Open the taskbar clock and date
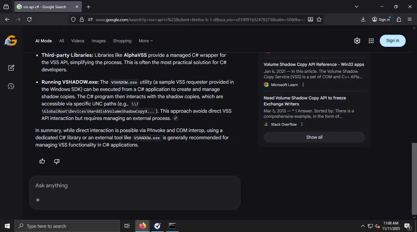Screen dimensions: 417x232 [391, 226]
